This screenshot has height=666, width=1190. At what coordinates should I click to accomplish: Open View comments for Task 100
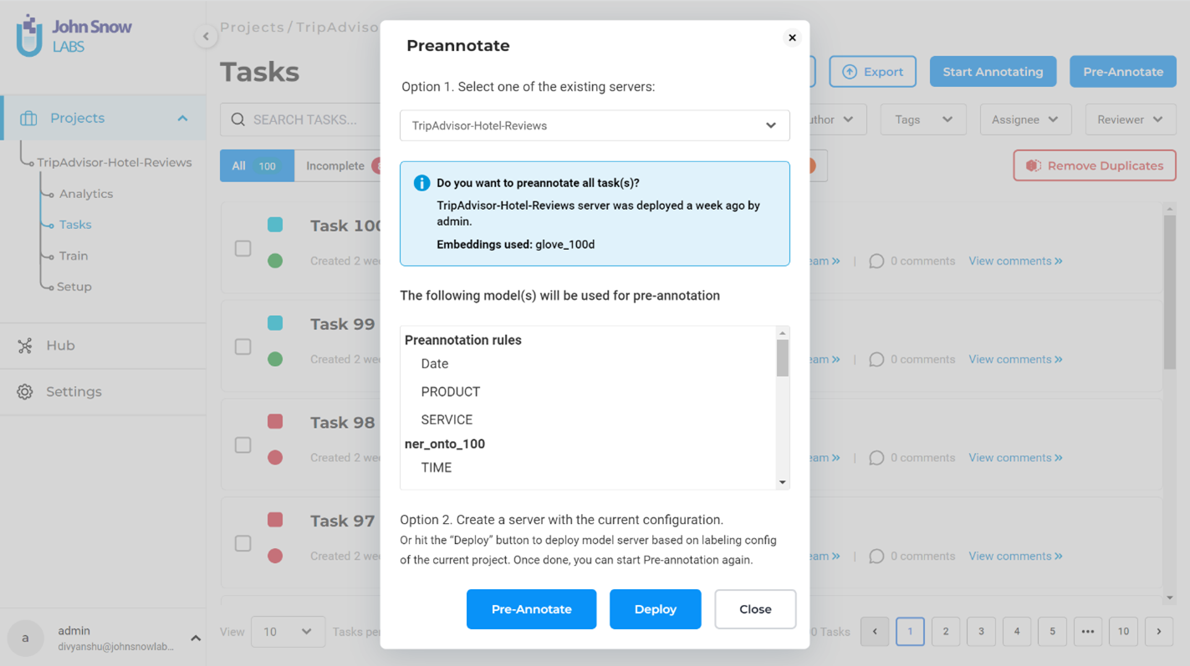[x=1015, y=262]
